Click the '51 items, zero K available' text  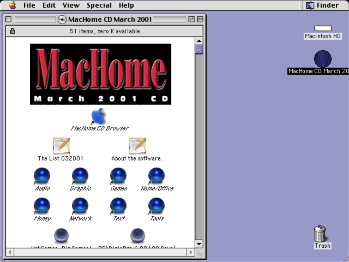(105, 31)
